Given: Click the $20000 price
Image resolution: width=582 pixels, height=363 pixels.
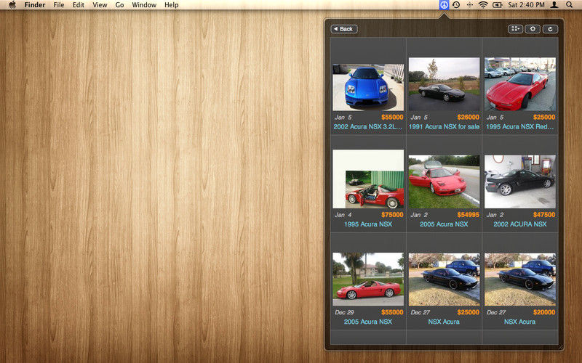Looking at the screenshot, I should pos(544,312).
